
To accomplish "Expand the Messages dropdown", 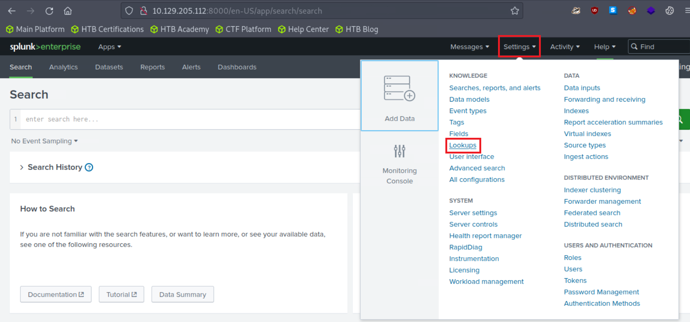I will [470, 47].
